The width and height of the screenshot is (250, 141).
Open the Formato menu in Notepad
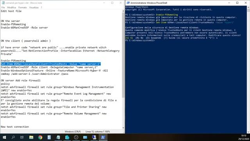coord(23,7)
